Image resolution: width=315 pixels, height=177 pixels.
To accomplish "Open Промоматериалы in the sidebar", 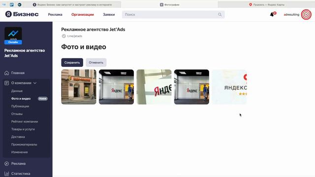I will (24, 144).
